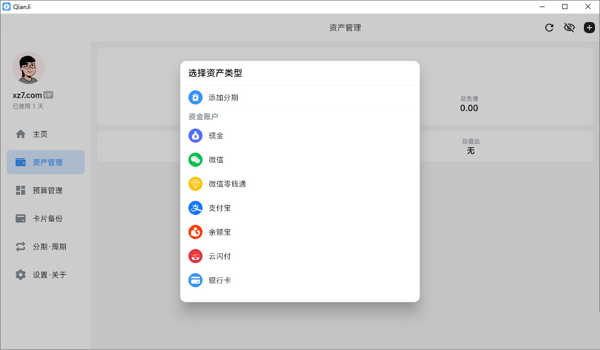Click the 总负债 0.00 value
The image size is (600, 350).
coord(469,108)
